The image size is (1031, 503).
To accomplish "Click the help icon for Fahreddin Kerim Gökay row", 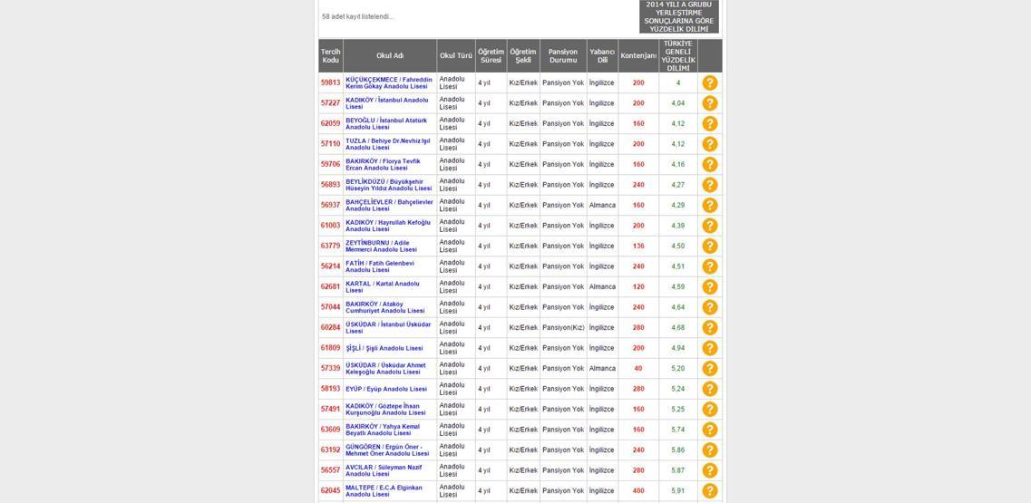I will (709, 82).
